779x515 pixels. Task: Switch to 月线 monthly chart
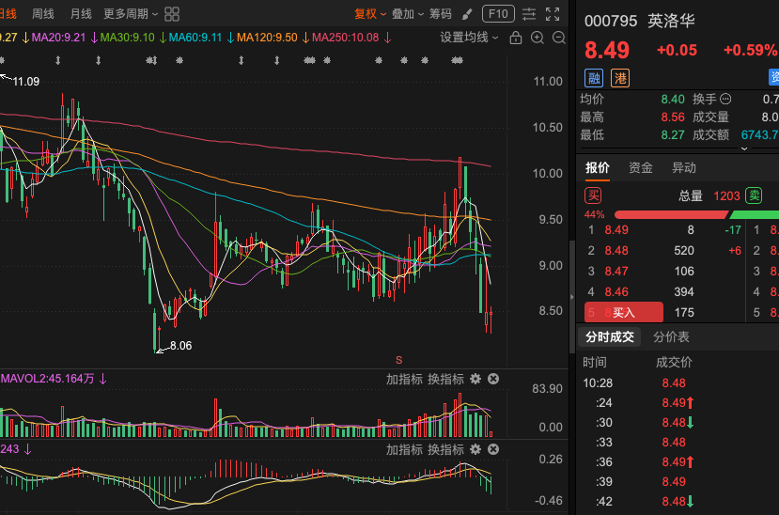(81, 14)
